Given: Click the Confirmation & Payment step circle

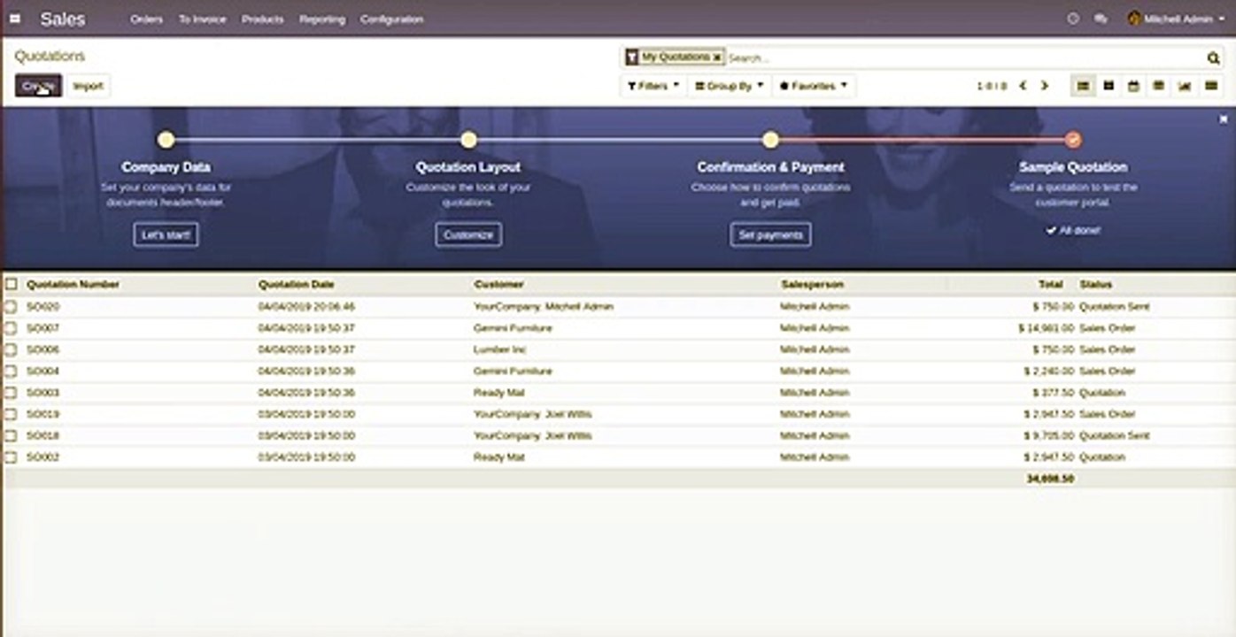Looking at the screenshot, I should 770,140.
